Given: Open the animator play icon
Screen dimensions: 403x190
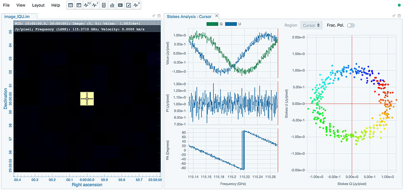Looking at the screenshot, I should (x=120, y=5).
